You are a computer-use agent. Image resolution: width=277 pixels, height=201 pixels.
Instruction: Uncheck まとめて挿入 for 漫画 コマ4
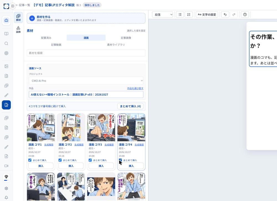coord(120,160)
